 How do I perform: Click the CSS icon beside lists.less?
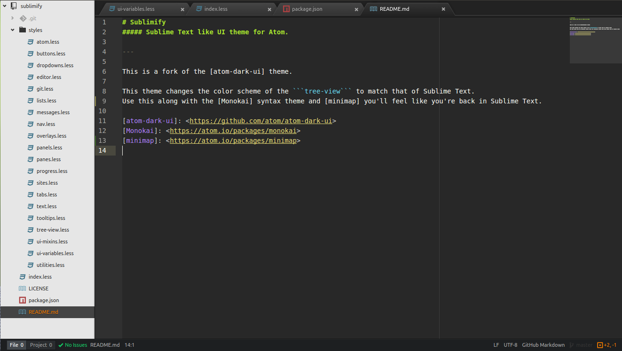(30, 101)
